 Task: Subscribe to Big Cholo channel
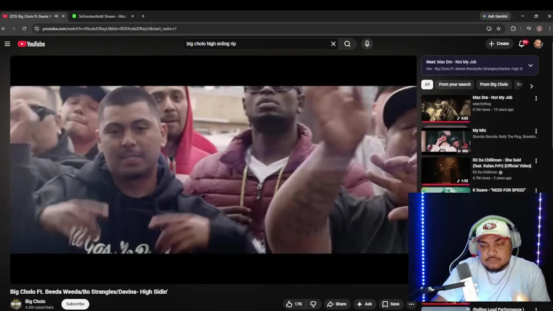(75, 304)
